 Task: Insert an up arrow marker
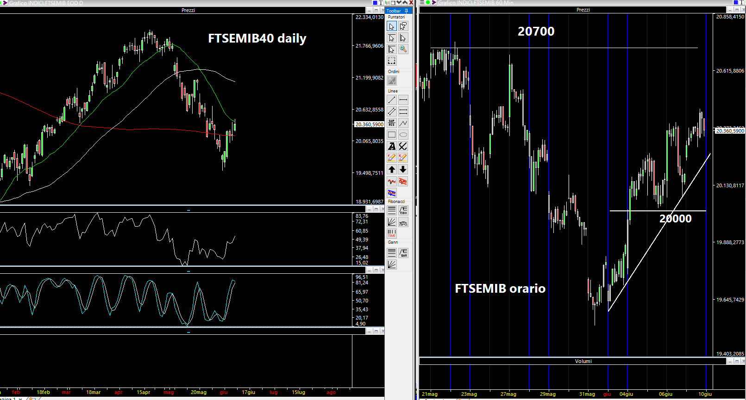[x=392, y=169]
